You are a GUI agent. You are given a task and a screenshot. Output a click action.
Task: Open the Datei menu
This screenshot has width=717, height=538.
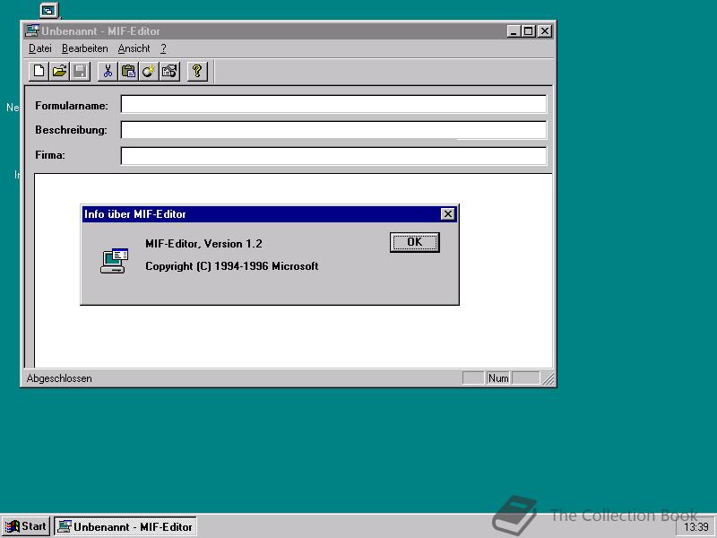39,48
